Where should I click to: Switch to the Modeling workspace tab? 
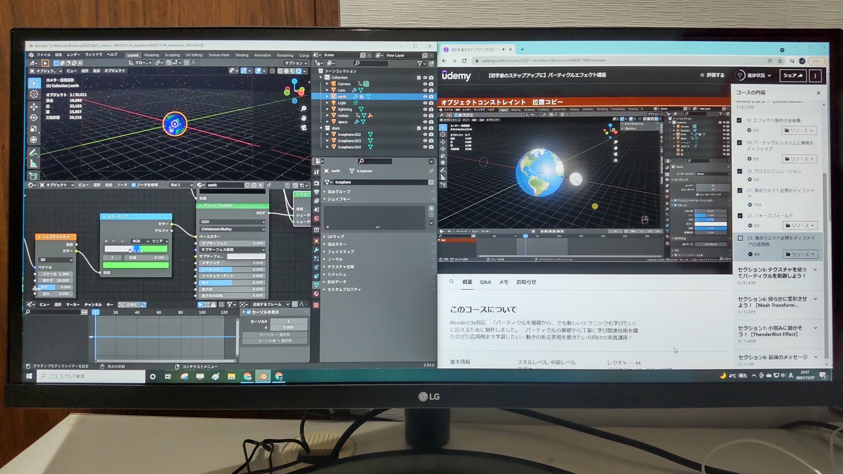[x=151, y=55]
